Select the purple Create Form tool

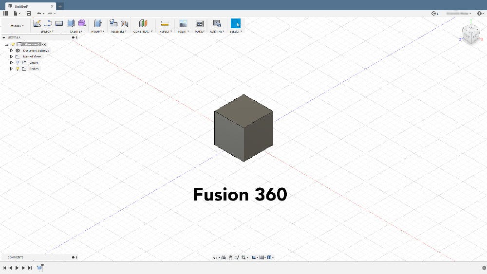click(82, 23)
